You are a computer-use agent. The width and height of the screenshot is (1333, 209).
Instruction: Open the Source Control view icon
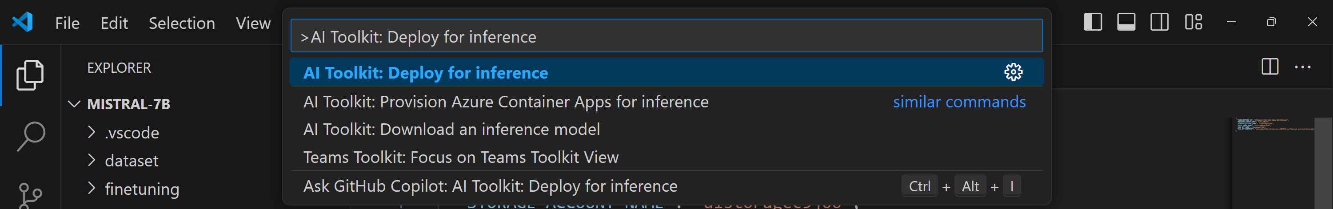pos(30,196)
